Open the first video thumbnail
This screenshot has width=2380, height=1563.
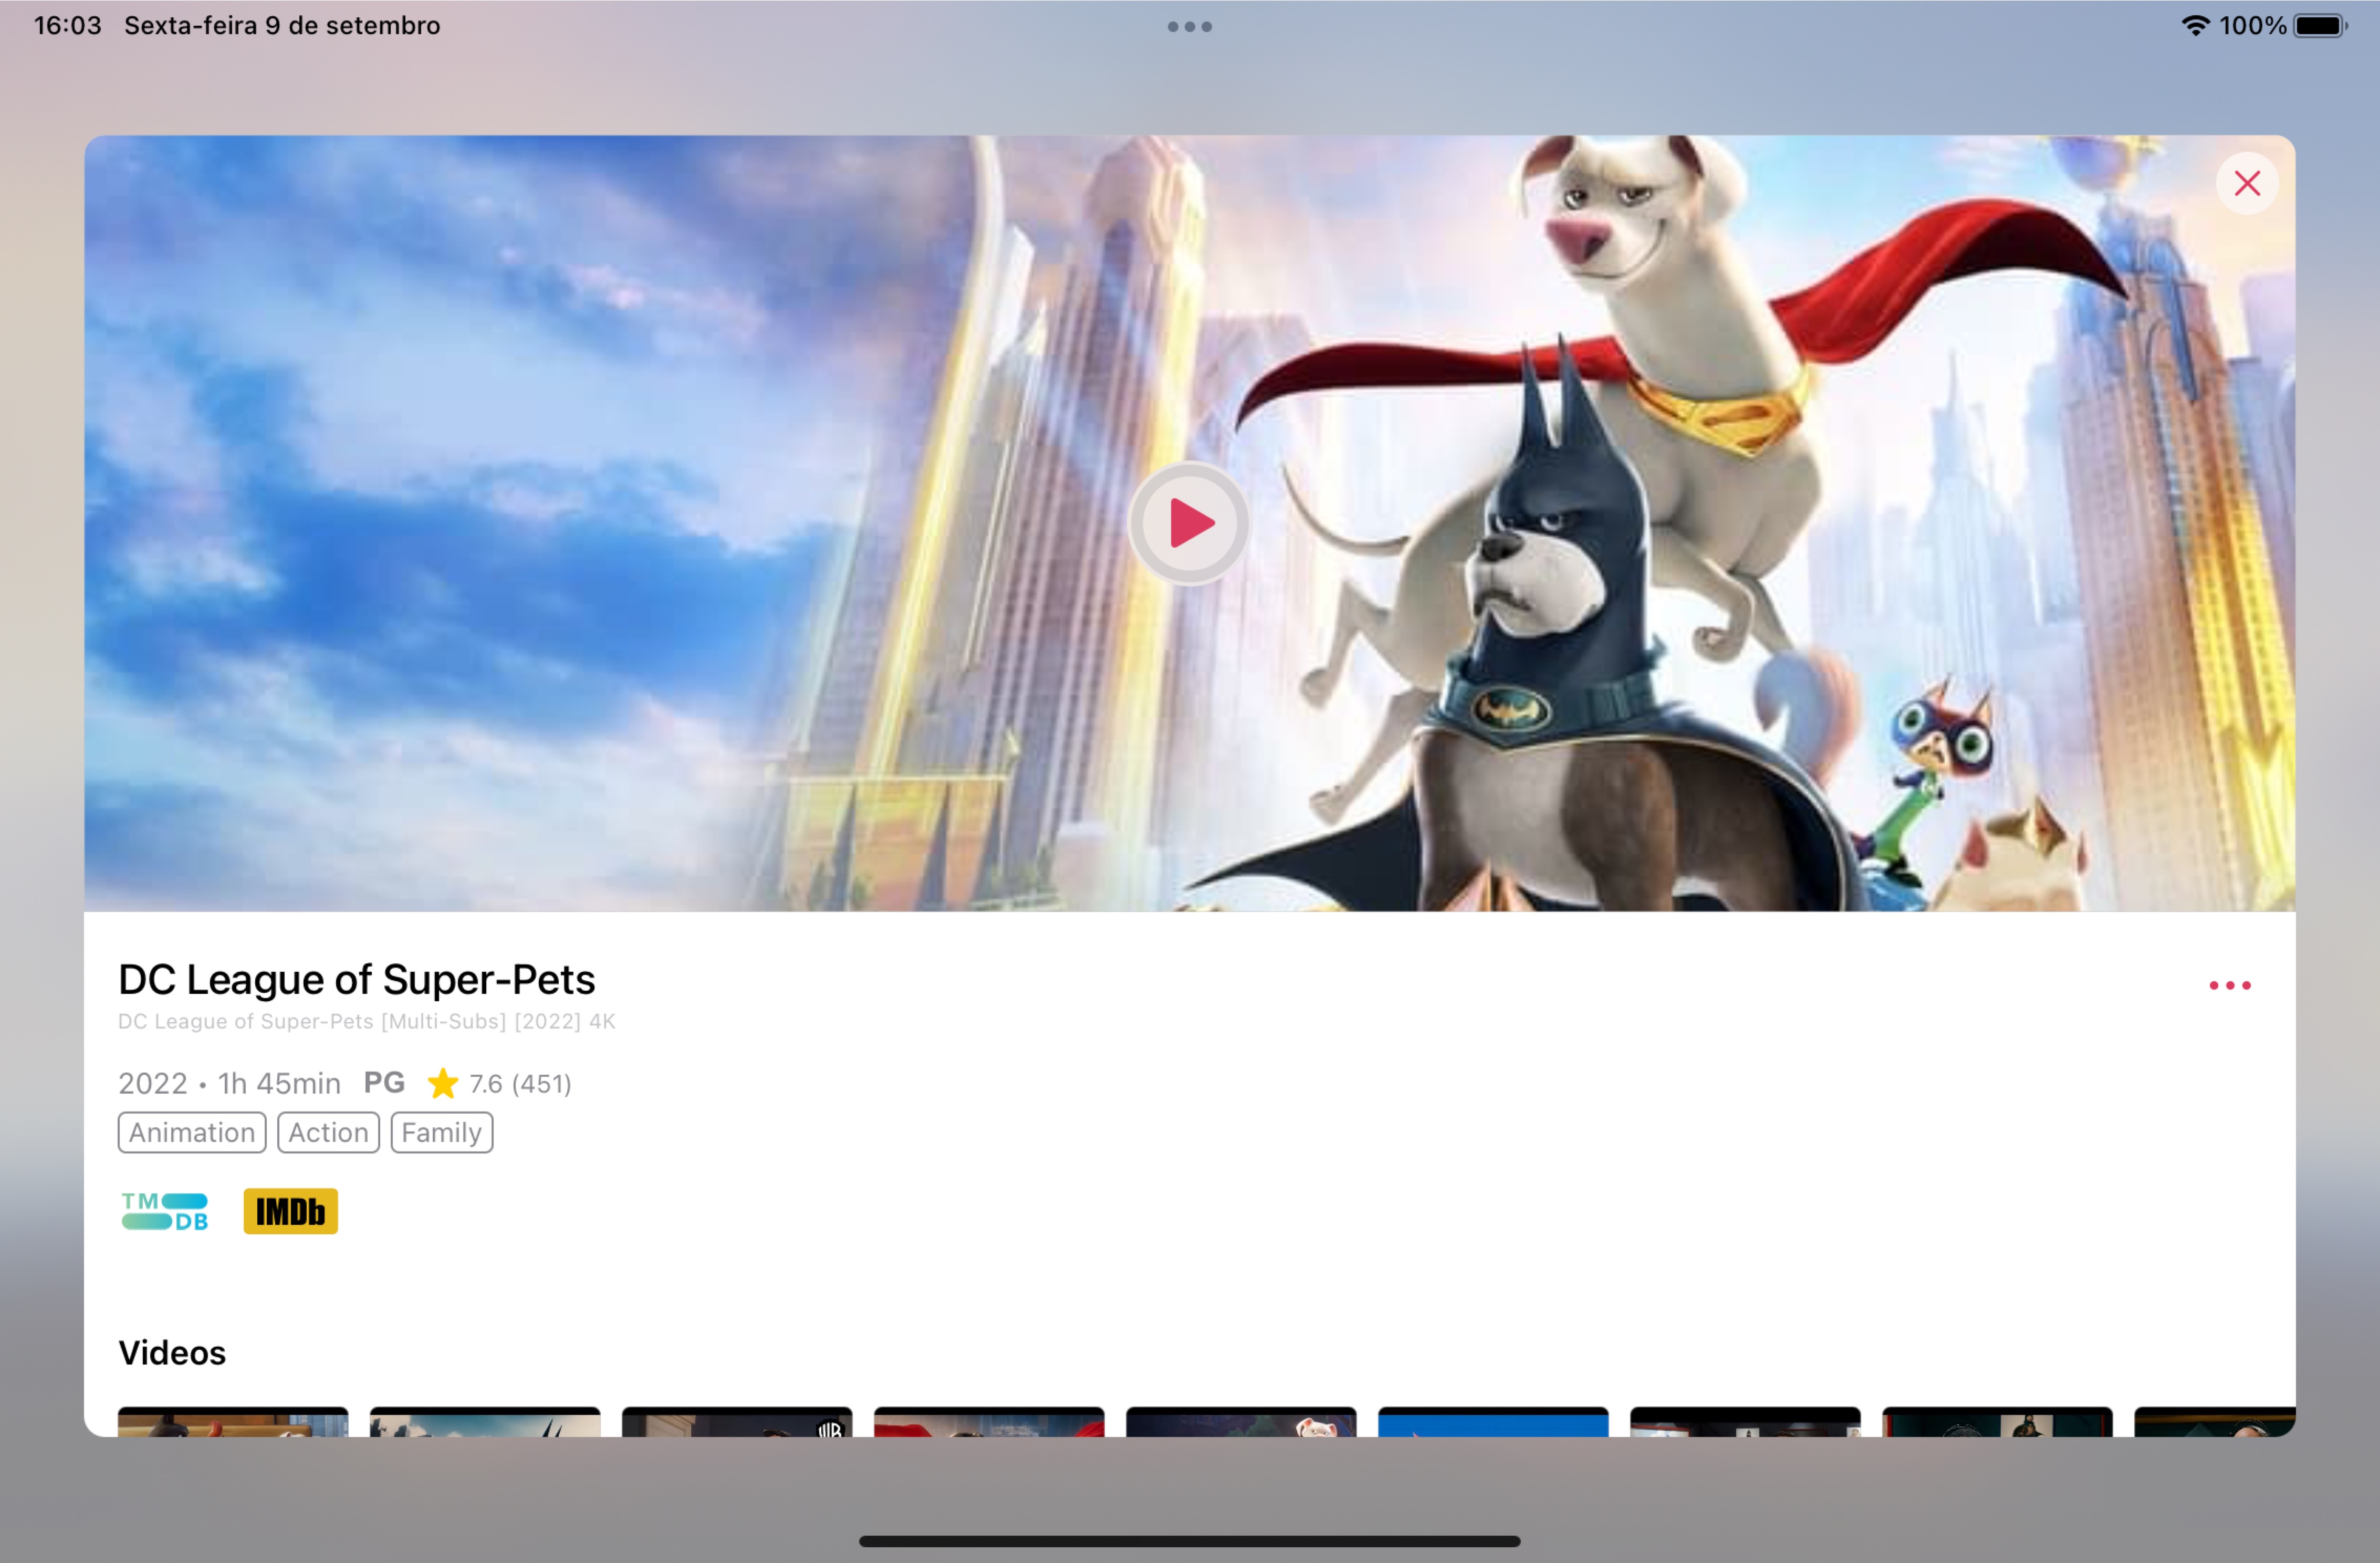233,1422
